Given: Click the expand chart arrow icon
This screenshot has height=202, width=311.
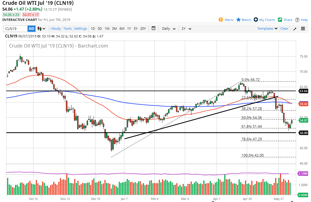Looking at the screenshot, I should [295, 29].
